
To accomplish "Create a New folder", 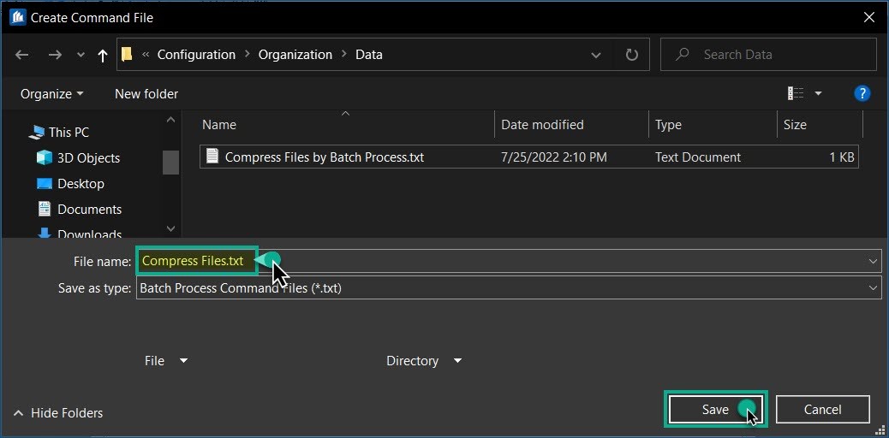I will pos(146,93).
